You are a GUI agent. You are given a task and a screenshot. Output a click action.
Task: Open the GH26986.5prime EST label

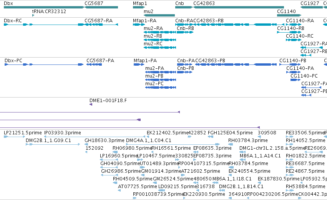121,172
